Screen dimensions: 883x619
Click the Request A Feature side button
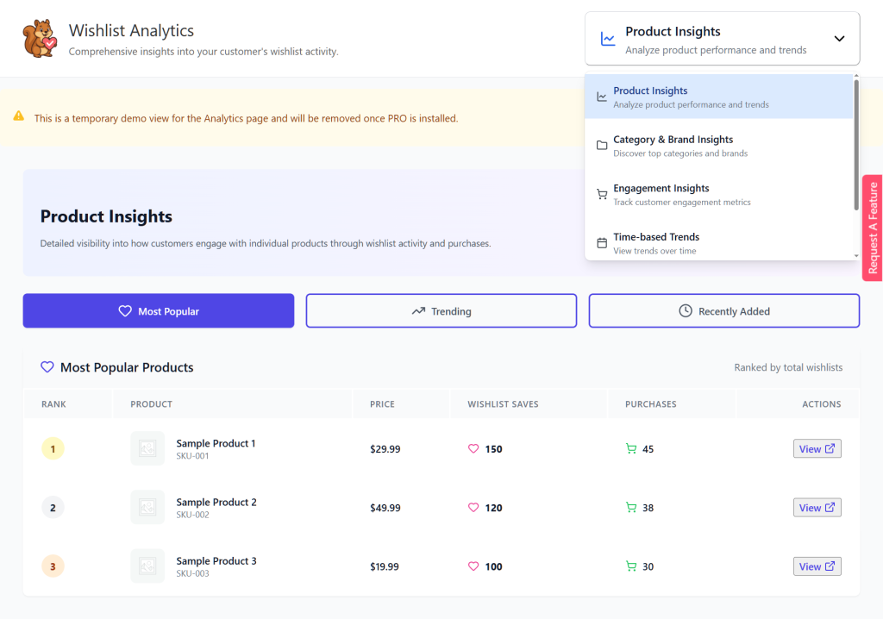(x=872, y=228)
